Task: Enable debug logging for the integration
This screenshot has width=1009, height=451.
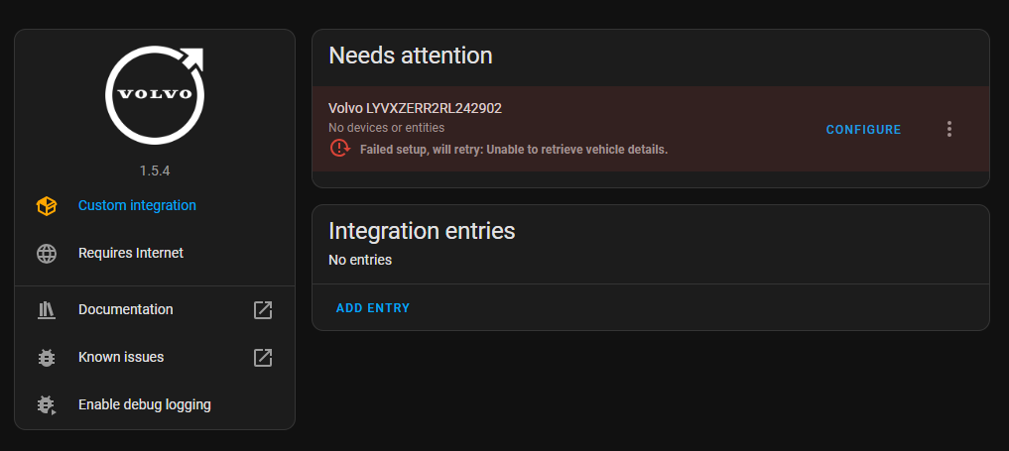Action: point(145,404)
